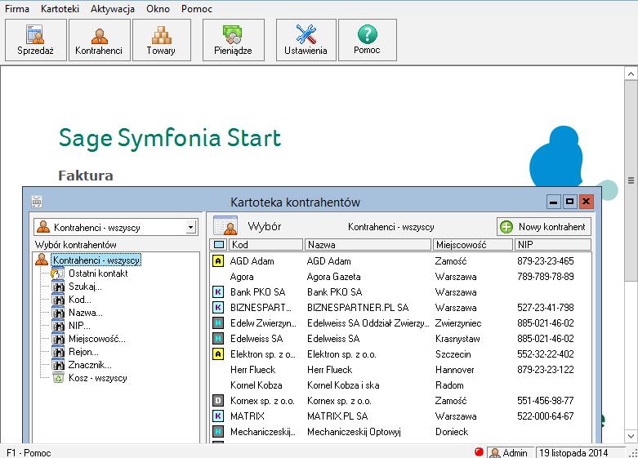
Task: Click the main window scrollbar up arrow
Action: (631, 73)
